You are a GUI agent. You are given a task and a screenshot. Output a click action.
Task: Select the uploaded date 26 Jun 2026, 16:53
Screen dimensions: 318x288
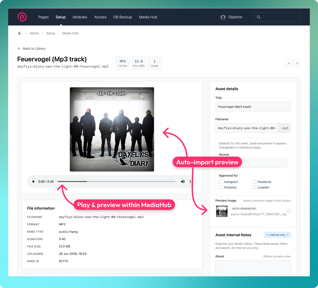tap(73, 254)
